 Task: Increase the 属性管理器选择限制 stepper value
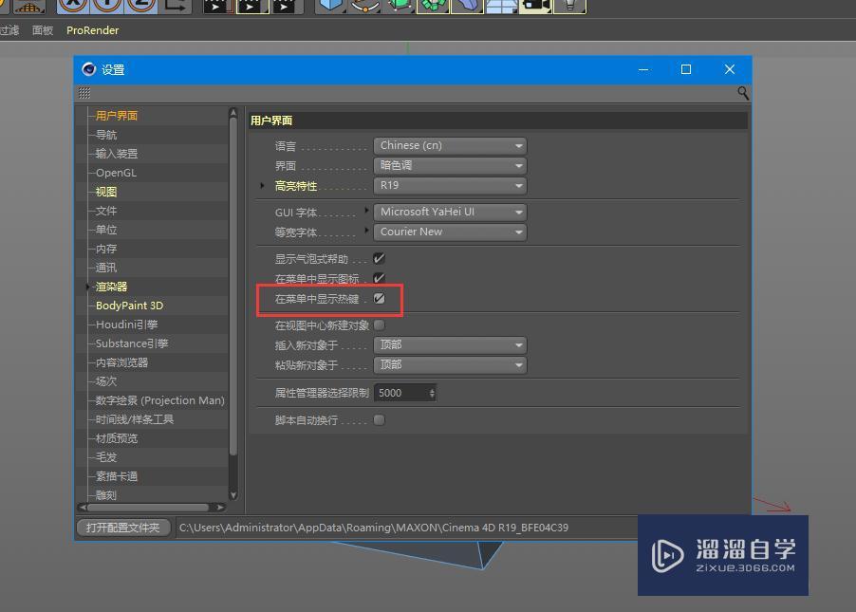(432, 388)
